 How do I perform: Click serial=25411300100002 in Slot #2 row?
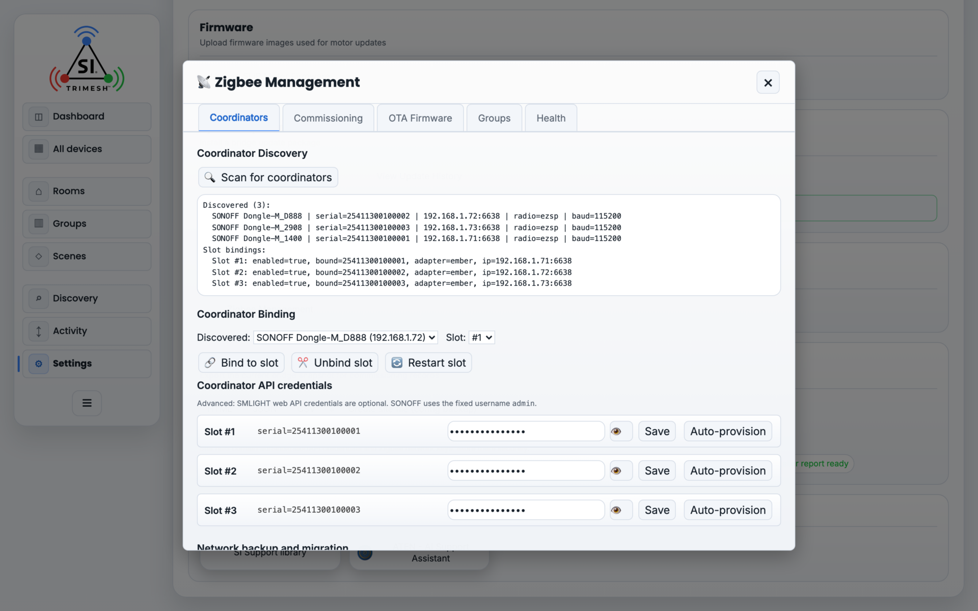(x=309, y=470)
